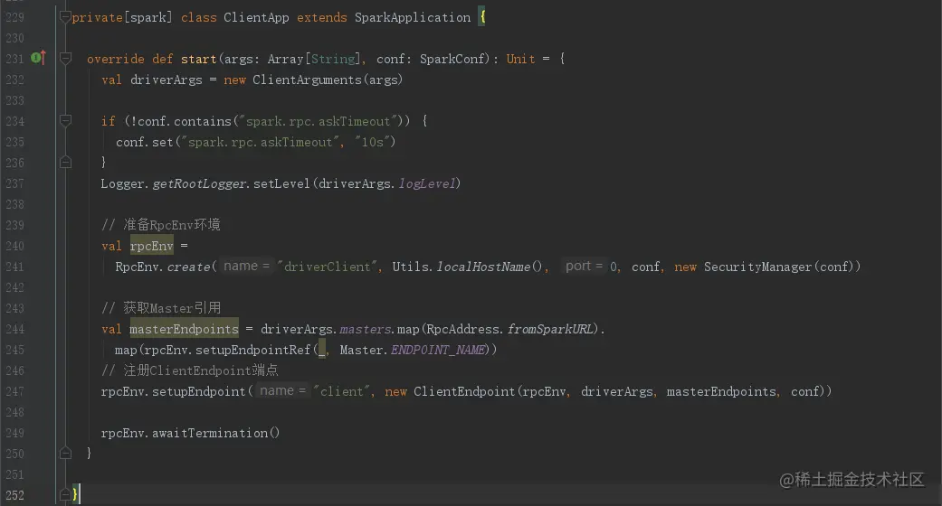This screenshot has width=942, height=506.
Task: Click line number 229 in the gutter
Action: tap(15, 17)
